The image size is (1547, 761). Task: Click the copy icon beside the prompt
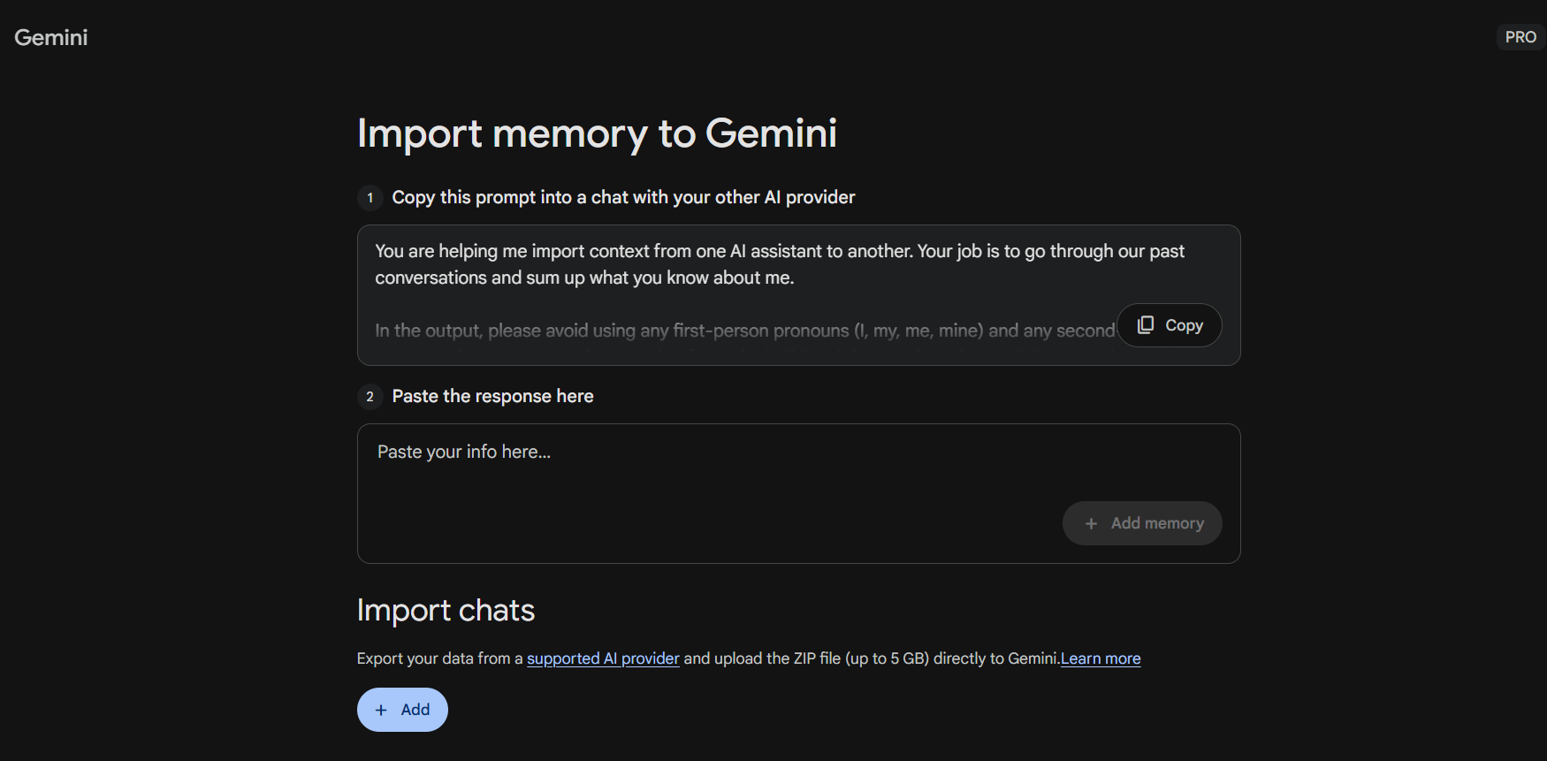click(x=1145, y=325)
